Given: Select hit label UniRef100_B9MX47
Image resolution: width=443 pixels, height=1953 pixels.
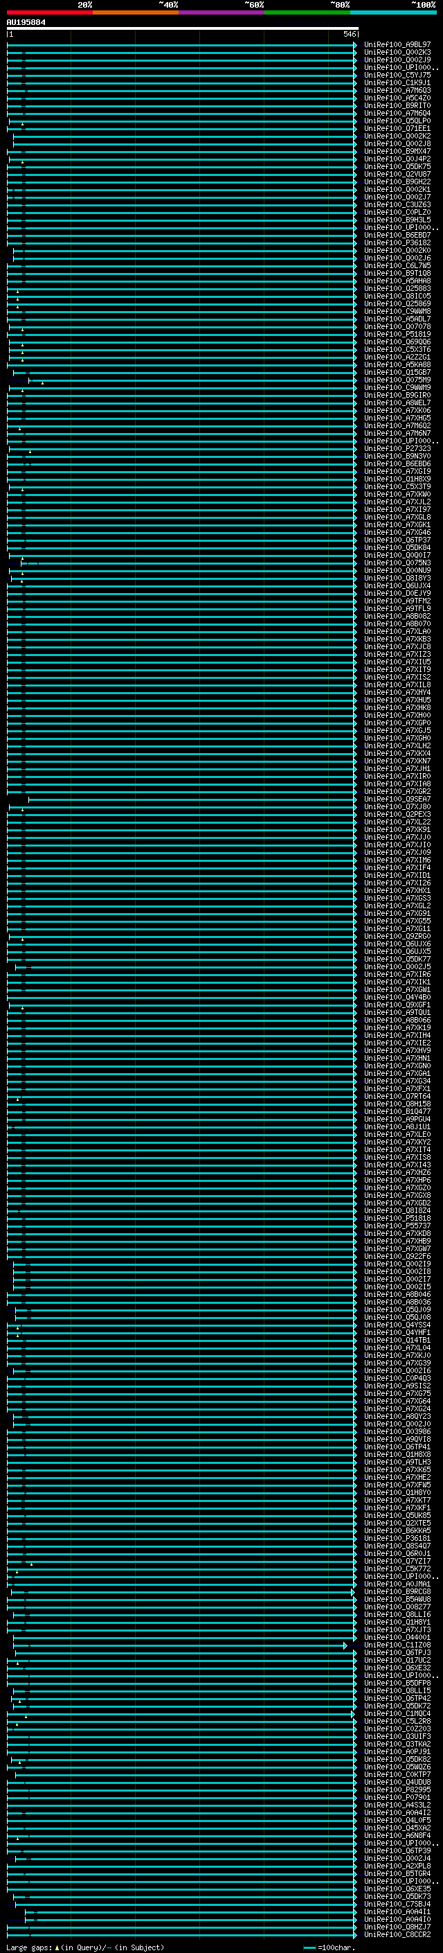Looking at the screenshot, I should point(397,151).
